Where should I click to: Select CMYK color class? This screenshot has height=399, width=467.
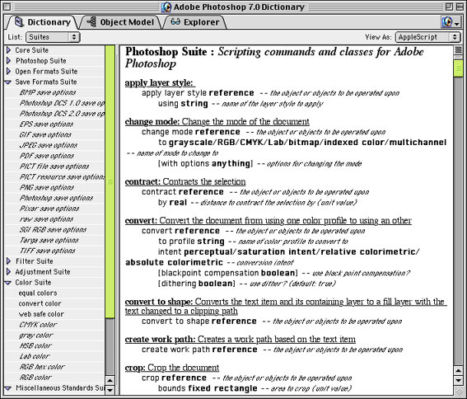[x=38, y=325]
